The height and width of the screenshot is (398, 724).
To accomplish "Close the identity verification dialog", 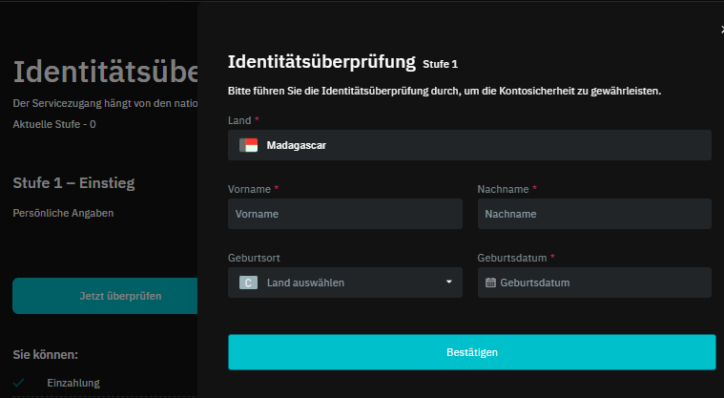I will coord(721,31).
